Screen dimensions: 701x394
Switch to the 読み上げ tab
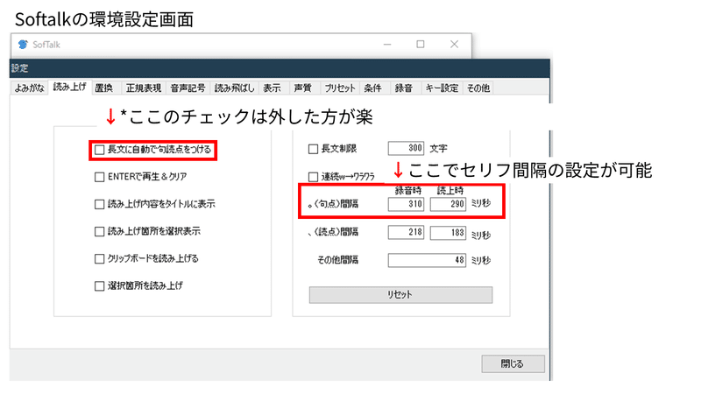click(x=69, y=87)
